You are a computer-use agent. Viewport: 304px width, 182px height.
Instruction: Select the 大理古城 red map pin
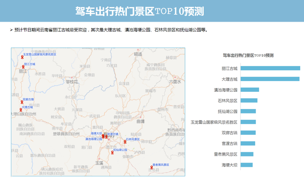click(21, 110)
